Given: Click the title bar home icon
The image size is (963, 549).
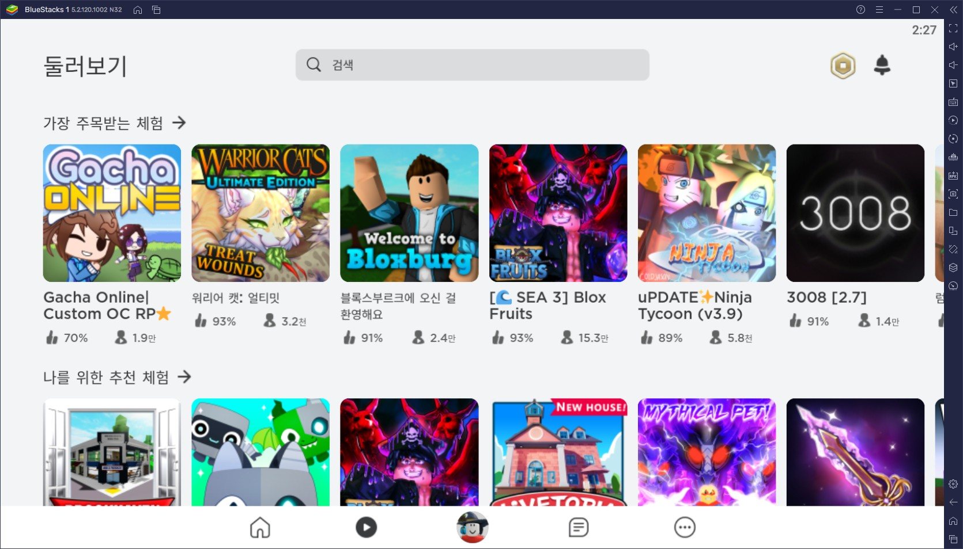Looking at the screenshot, I should (x=138, y=10).
